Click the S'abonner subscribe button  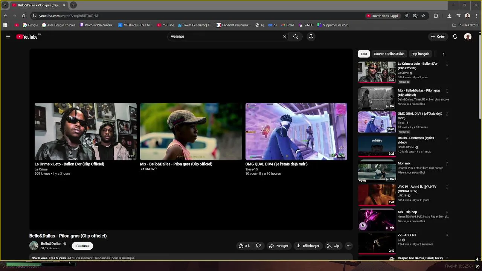coord(82,246)
